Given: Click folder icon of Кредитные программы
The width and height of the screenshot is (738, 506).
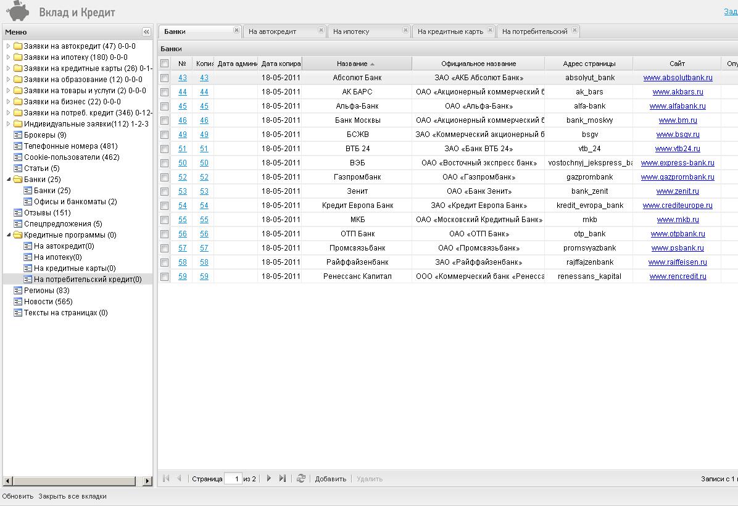Looking at the screenshot, I should [x=18, y=235].
